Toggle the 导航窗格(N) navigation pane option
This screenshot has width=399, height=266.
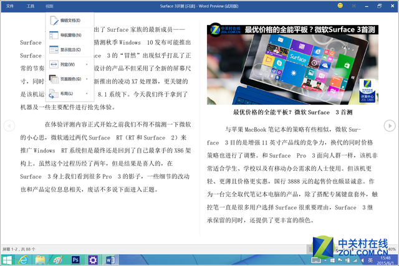tap(70, 35)
